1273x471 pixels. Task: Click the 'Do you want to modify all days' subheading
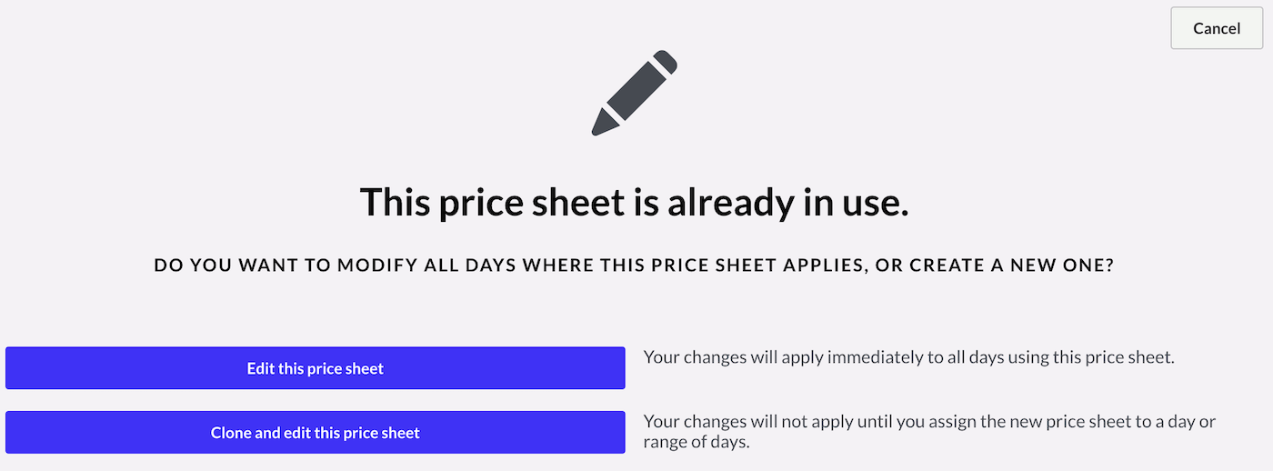635,266
